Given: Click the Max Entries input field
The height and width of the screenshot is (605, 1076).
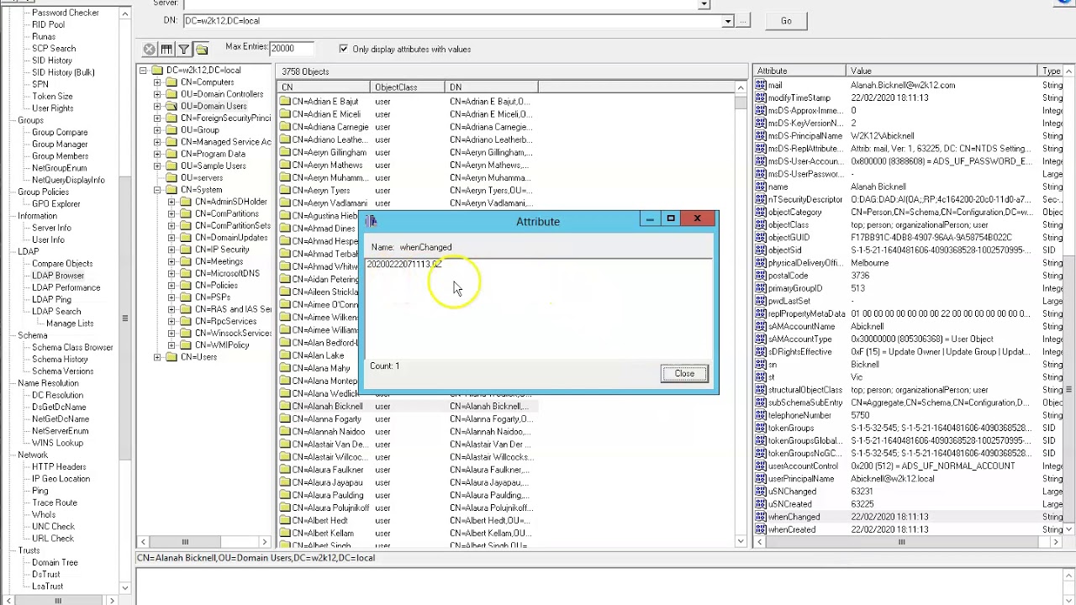Looking at the screenshot, I should [293, 49].
